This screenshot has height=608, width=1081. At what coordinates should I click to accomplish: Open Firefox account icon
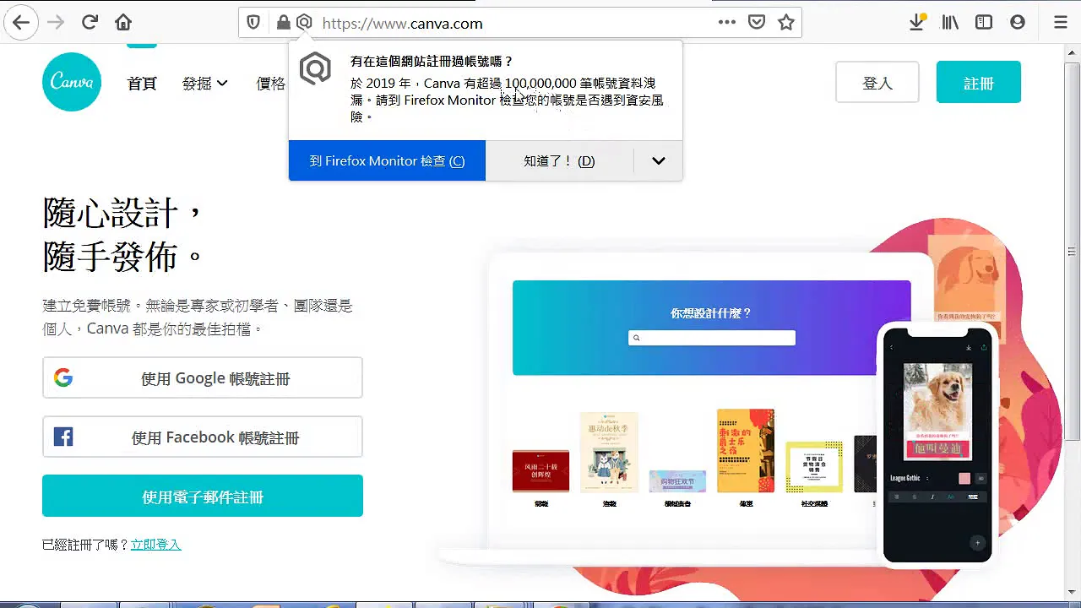point(1018,23)
